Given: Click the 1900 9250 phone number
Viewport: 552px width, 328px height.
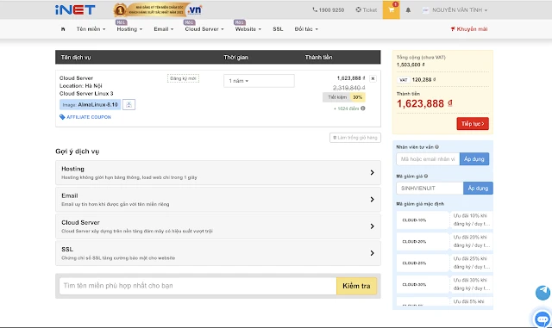Looking at the screenshot, I should pyautogui.click(x=328, y=9).
